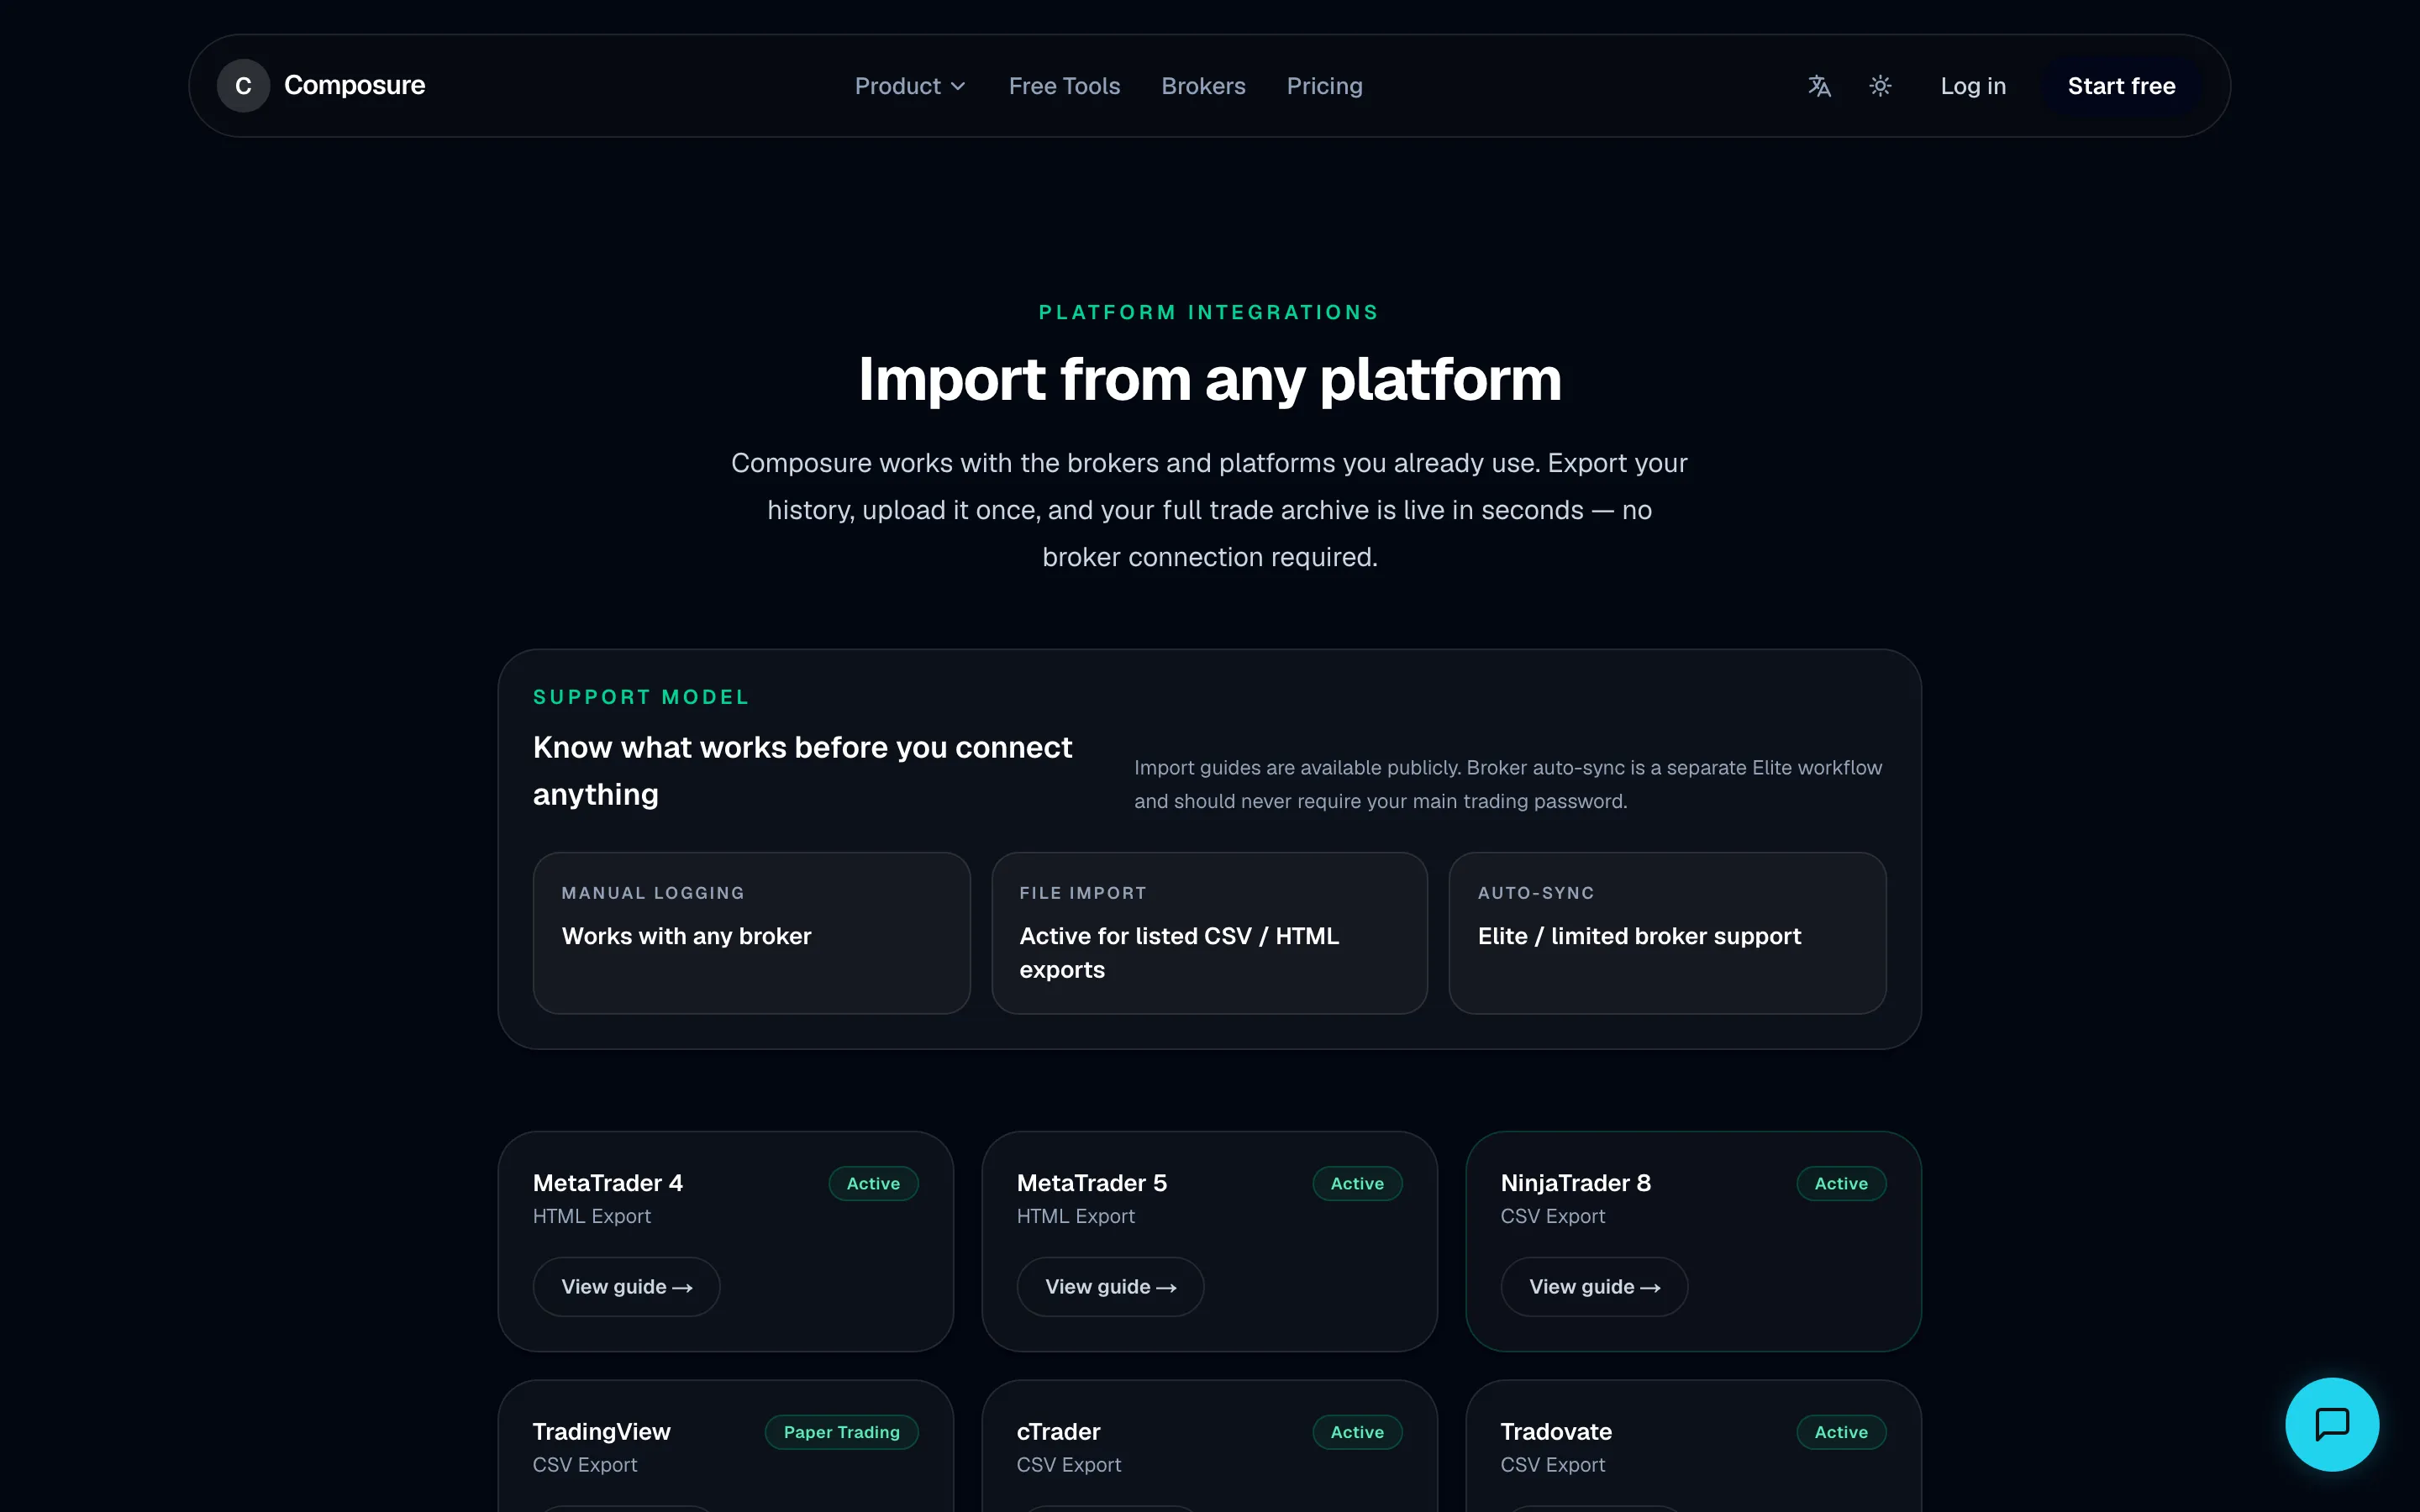The height and width of the screenshot is (1512, 2420).
Task: Click 'CSV Export' under NinjaTrader 8
Action: (1553, 1216)
